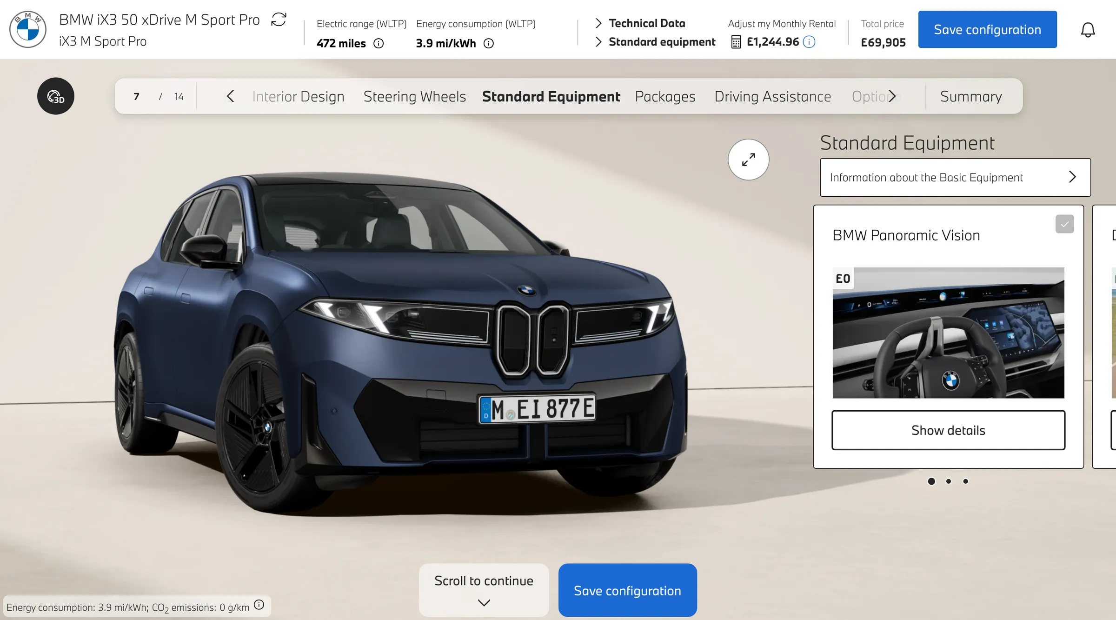Click the Panoramic Vision dashboard thumbnail
The width and height of the screenshot is (1116, 620).
(x=948, y=333)
